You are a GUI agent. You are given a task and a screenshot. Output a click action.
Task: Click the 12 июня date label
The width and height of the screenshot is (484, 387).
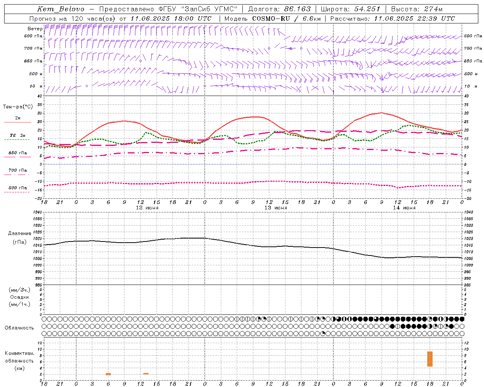(147, 208)
